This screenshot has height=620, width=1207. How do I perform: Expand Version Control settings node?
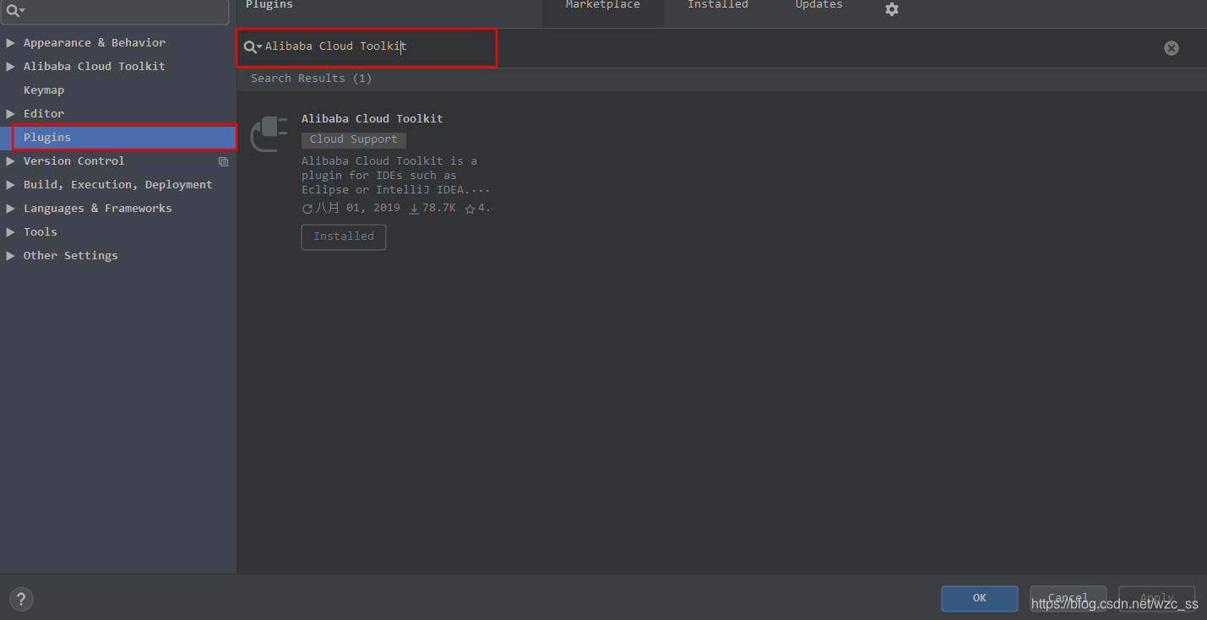10,160
